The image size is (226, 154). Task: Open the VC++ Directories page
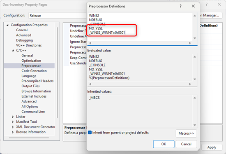click(29, 45)
